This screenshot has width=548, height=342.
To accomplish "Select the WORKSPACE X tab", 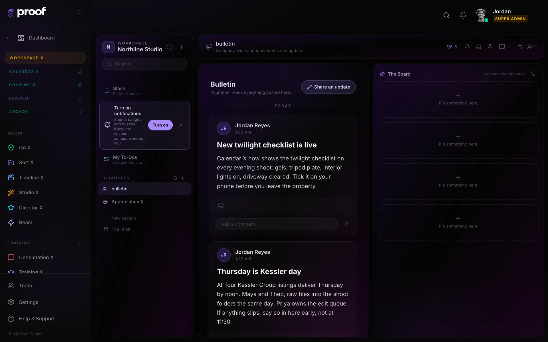I will pyautogui.click(x=45, y=58).
